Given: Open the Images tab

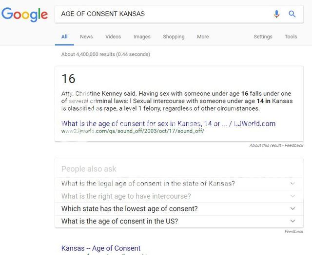Looking at the screenshot, I should pos(142,37).
